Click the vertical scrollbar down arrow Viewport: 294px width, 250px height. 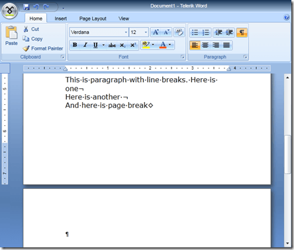[287, 243]
